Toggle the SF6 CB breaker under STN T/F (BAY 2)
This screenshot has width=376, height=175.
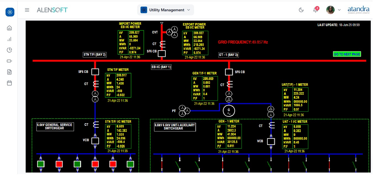pos(95,72)
